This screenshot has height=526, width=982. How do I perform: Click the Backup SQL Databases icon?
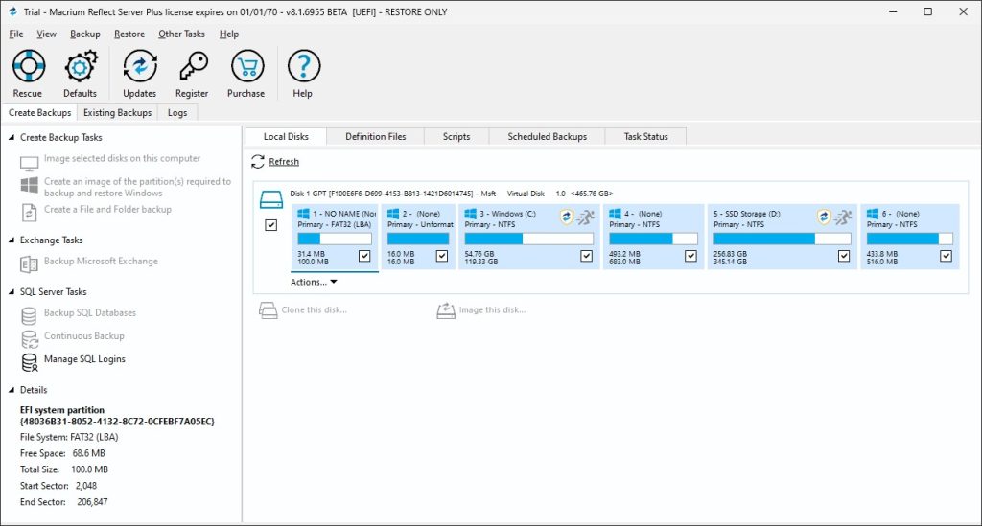click(29, 316)
